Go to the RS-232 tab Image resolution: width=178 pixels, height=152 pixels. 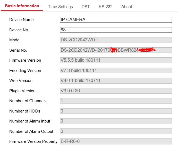105,7
